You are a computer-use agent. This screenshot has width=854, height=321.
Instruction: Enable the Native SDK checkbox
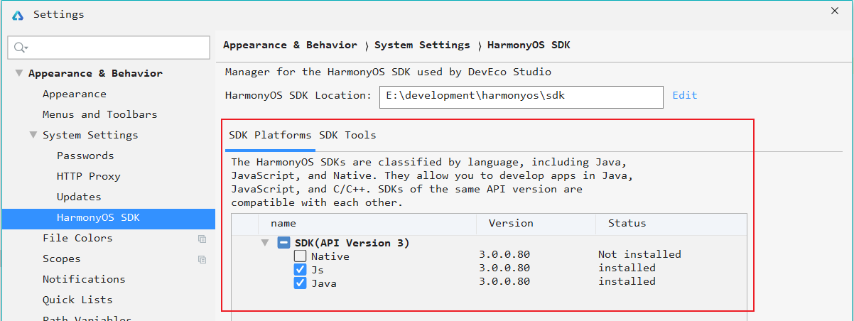coord(301,256)
